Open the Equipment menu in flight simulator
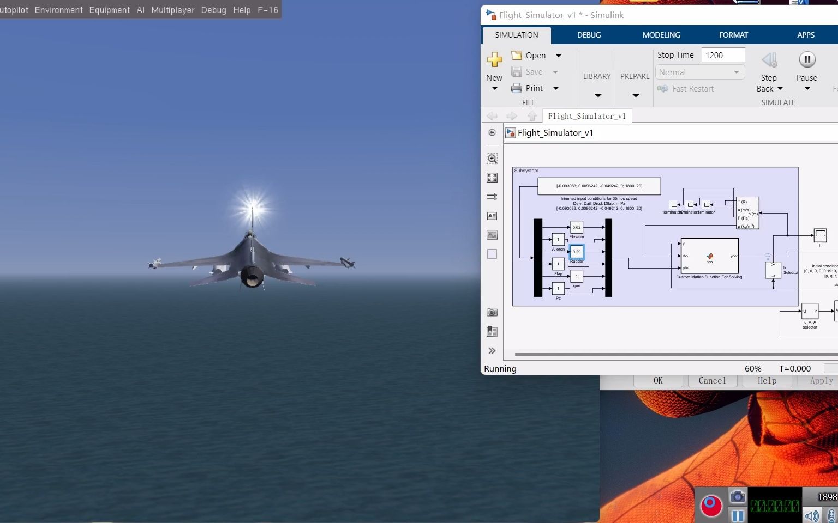838x523 pixels. click(x=110, y=10)
